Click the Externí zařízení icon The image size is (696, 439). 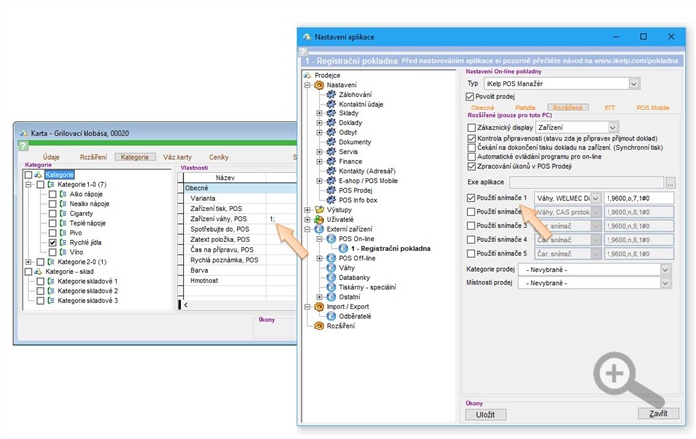(319, 229)
